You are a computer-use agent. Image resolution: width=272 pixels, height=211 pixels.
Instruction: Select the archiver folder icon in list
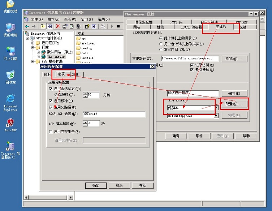coord(78,43)
